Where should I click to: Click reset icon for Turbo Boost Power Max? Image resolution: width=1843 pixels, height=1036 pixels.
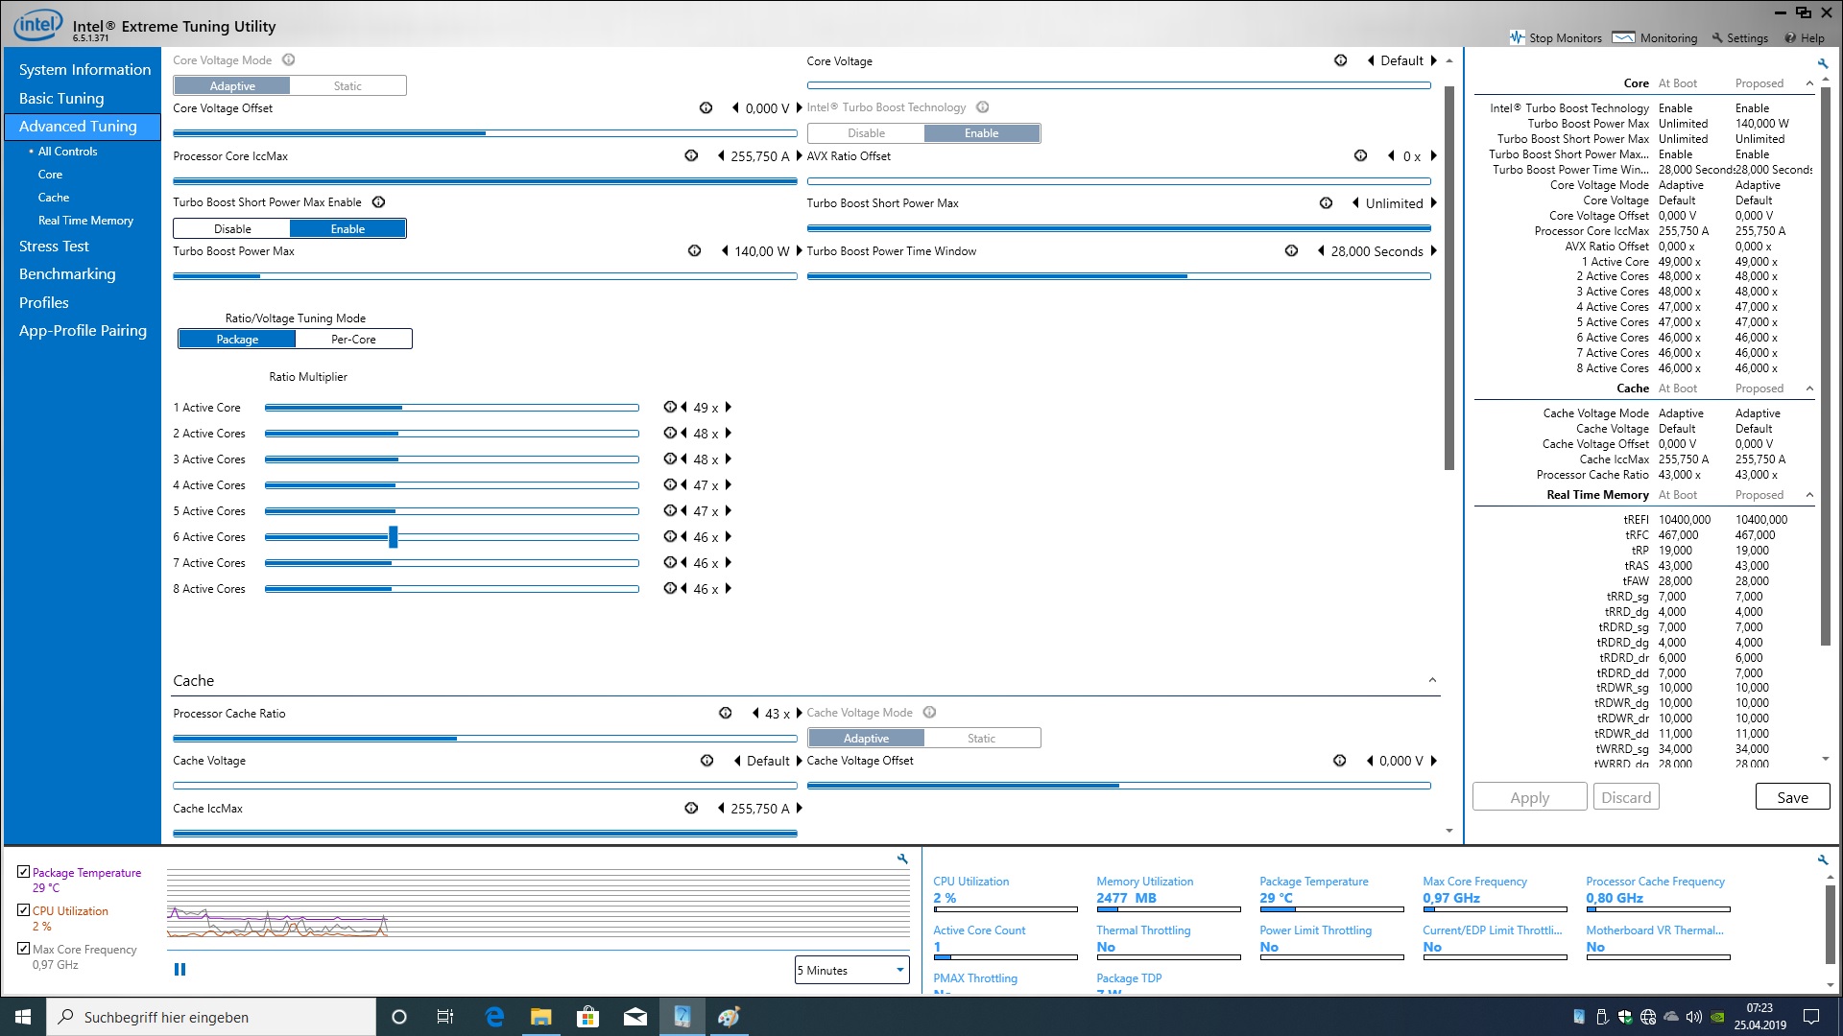[x=694, y=251]
